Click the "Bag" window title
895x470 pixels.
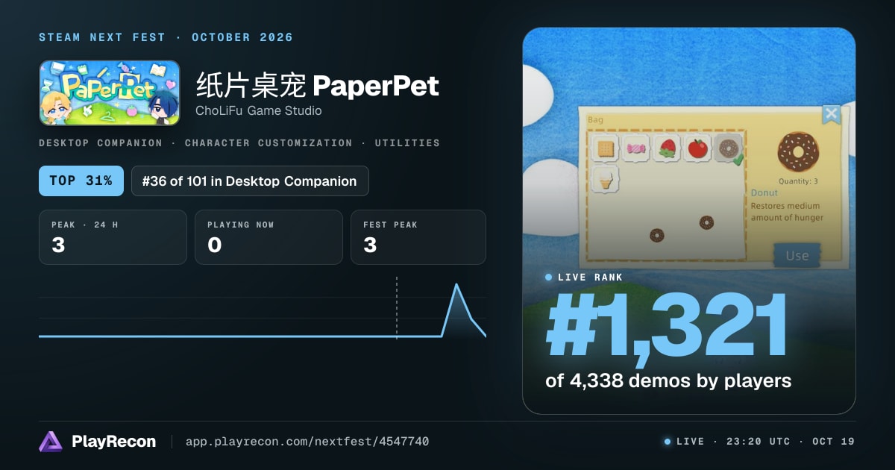click(595, 119)
